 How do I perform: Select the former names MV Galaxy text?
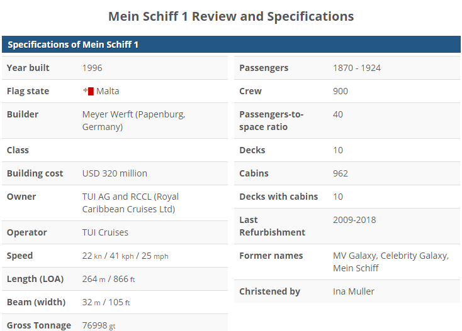coord(355,256)
